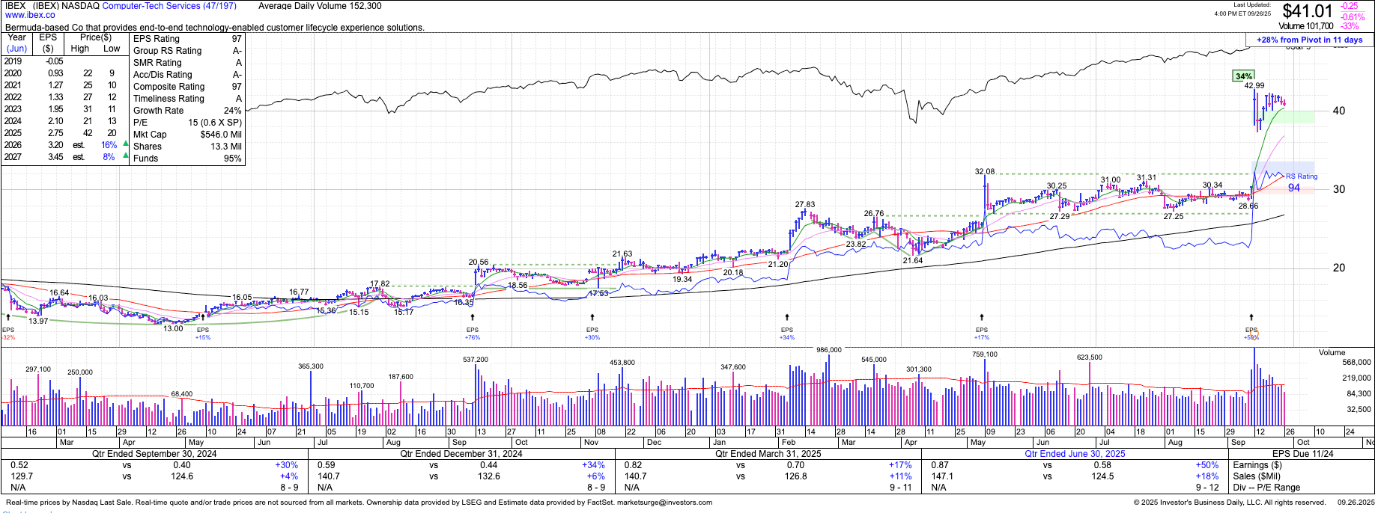Click the Qtr Ended March 31, 2025 heading
The height and width of the screenshot is (513, 1378).
point(768,454)
